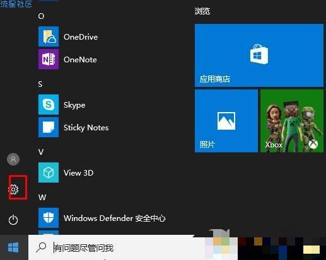326x260 pixels.
Task: Jump to letter V group header
Action: tap(41, 152)
